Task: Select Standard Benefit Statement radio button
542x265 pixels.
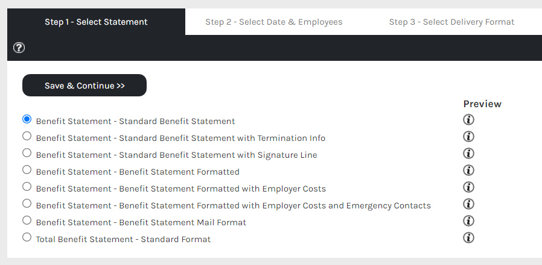Action: point(27,119)
